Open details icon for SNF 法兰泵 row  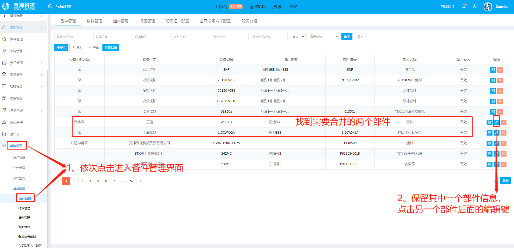tap(493, 70)
